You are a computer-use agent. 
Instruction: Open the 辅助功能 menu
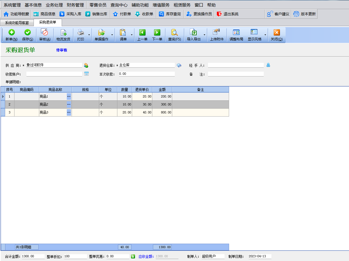[140, 5]
